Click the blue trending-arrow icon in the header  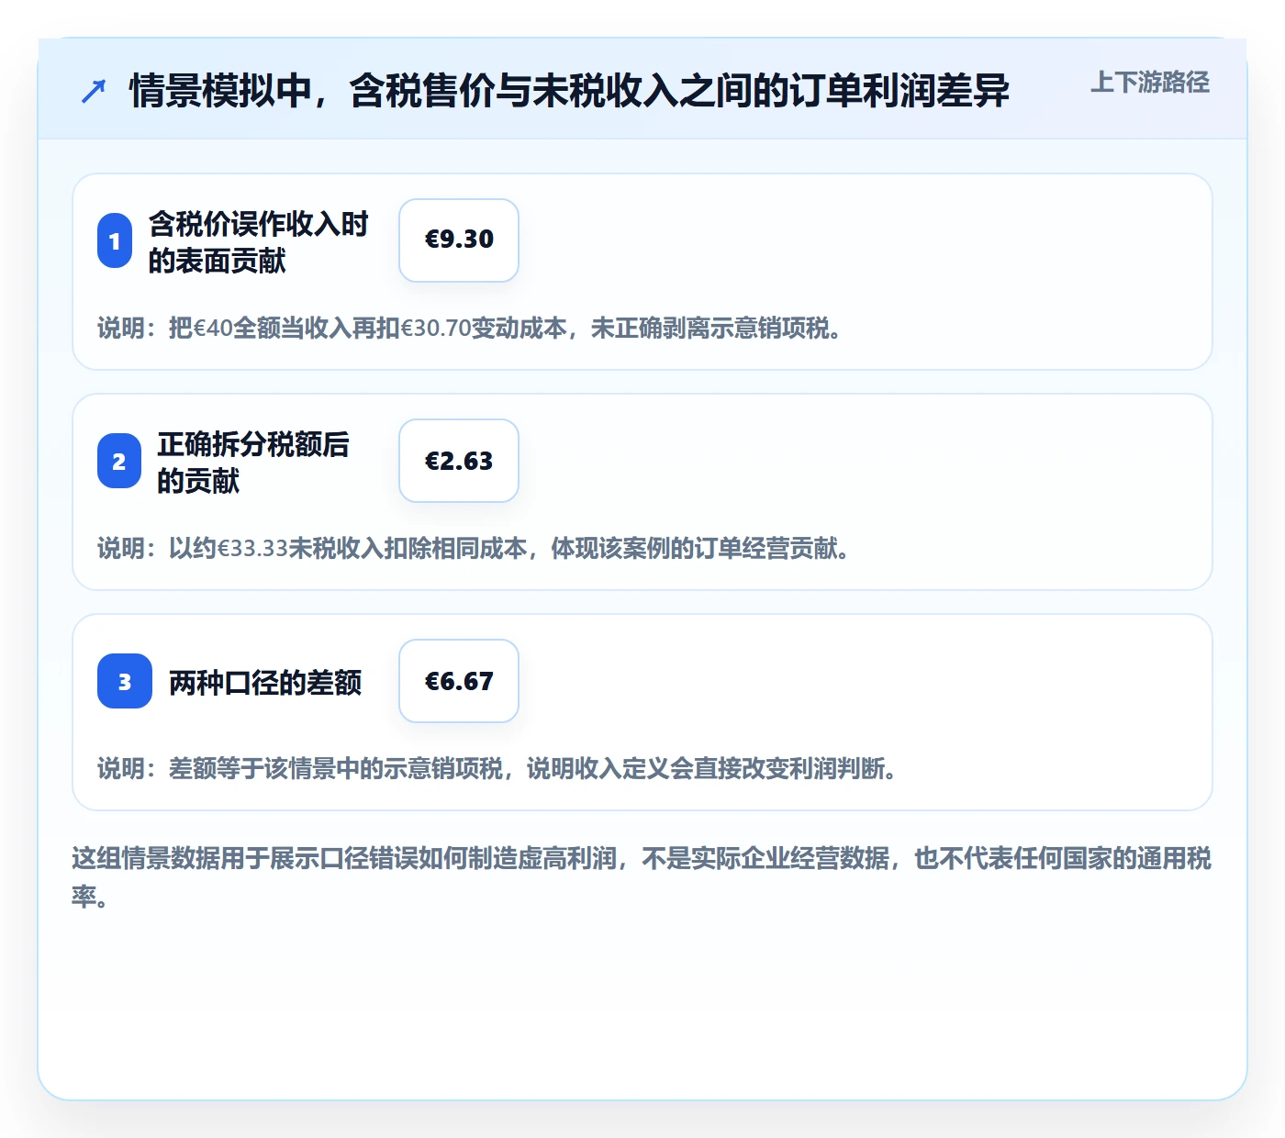94,91
